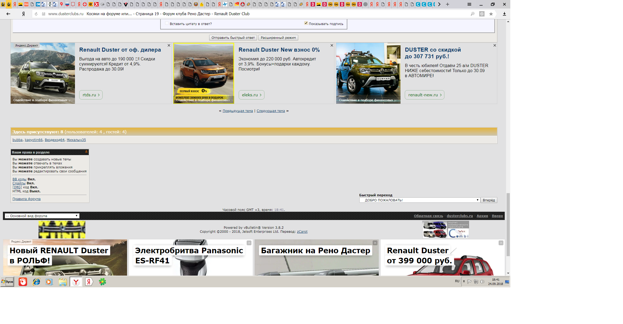Open the browser hamburger menu

coord(469,4)
